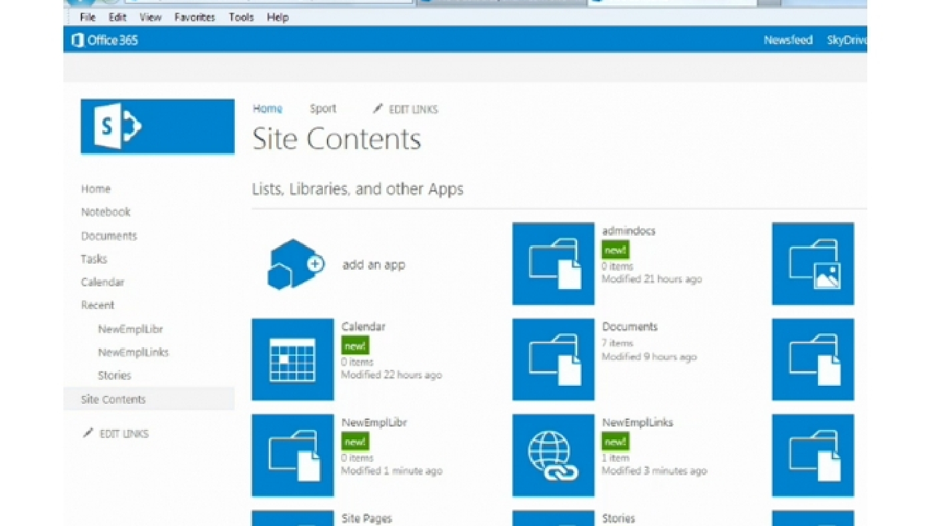The width and height of the screenshot is (934, 526).
Task: Select Stories under the Recent section
Action: [113, 375]
